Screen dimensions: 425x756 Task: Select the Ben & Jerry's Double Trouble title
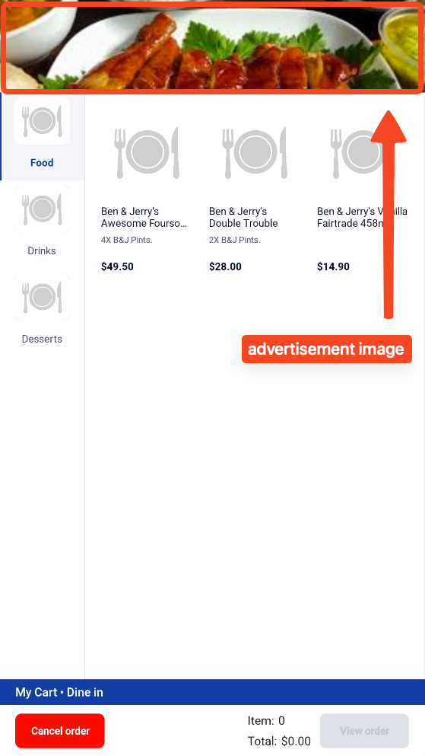tap(243, 217)
